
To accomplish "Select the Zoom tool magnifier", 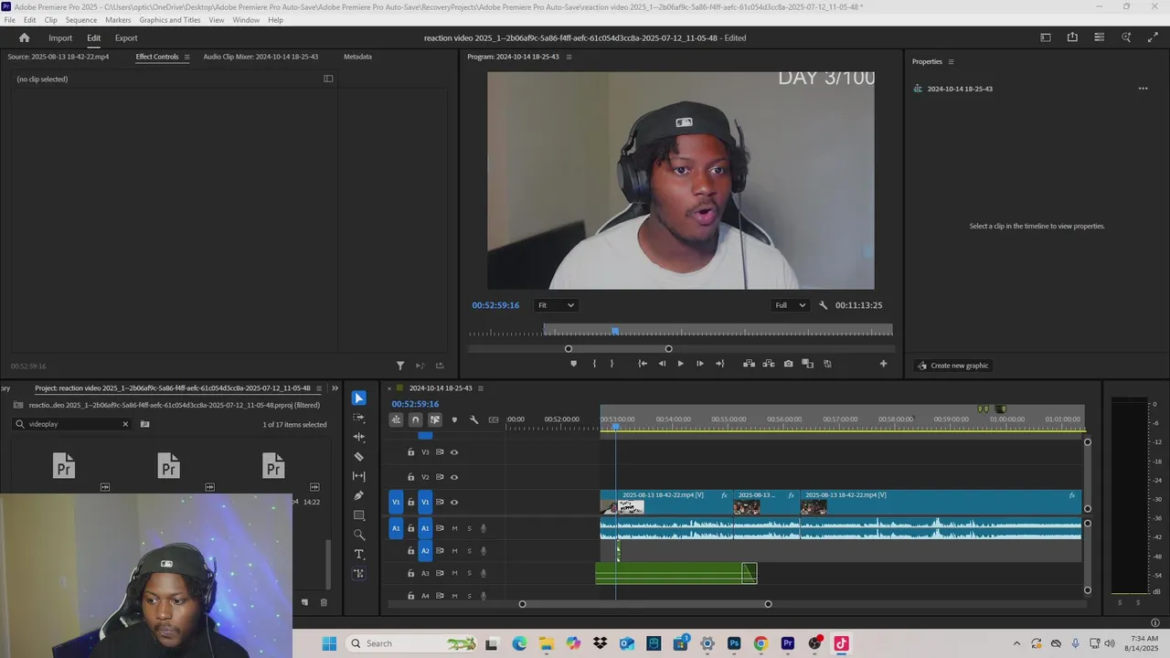I will (358, 535).
